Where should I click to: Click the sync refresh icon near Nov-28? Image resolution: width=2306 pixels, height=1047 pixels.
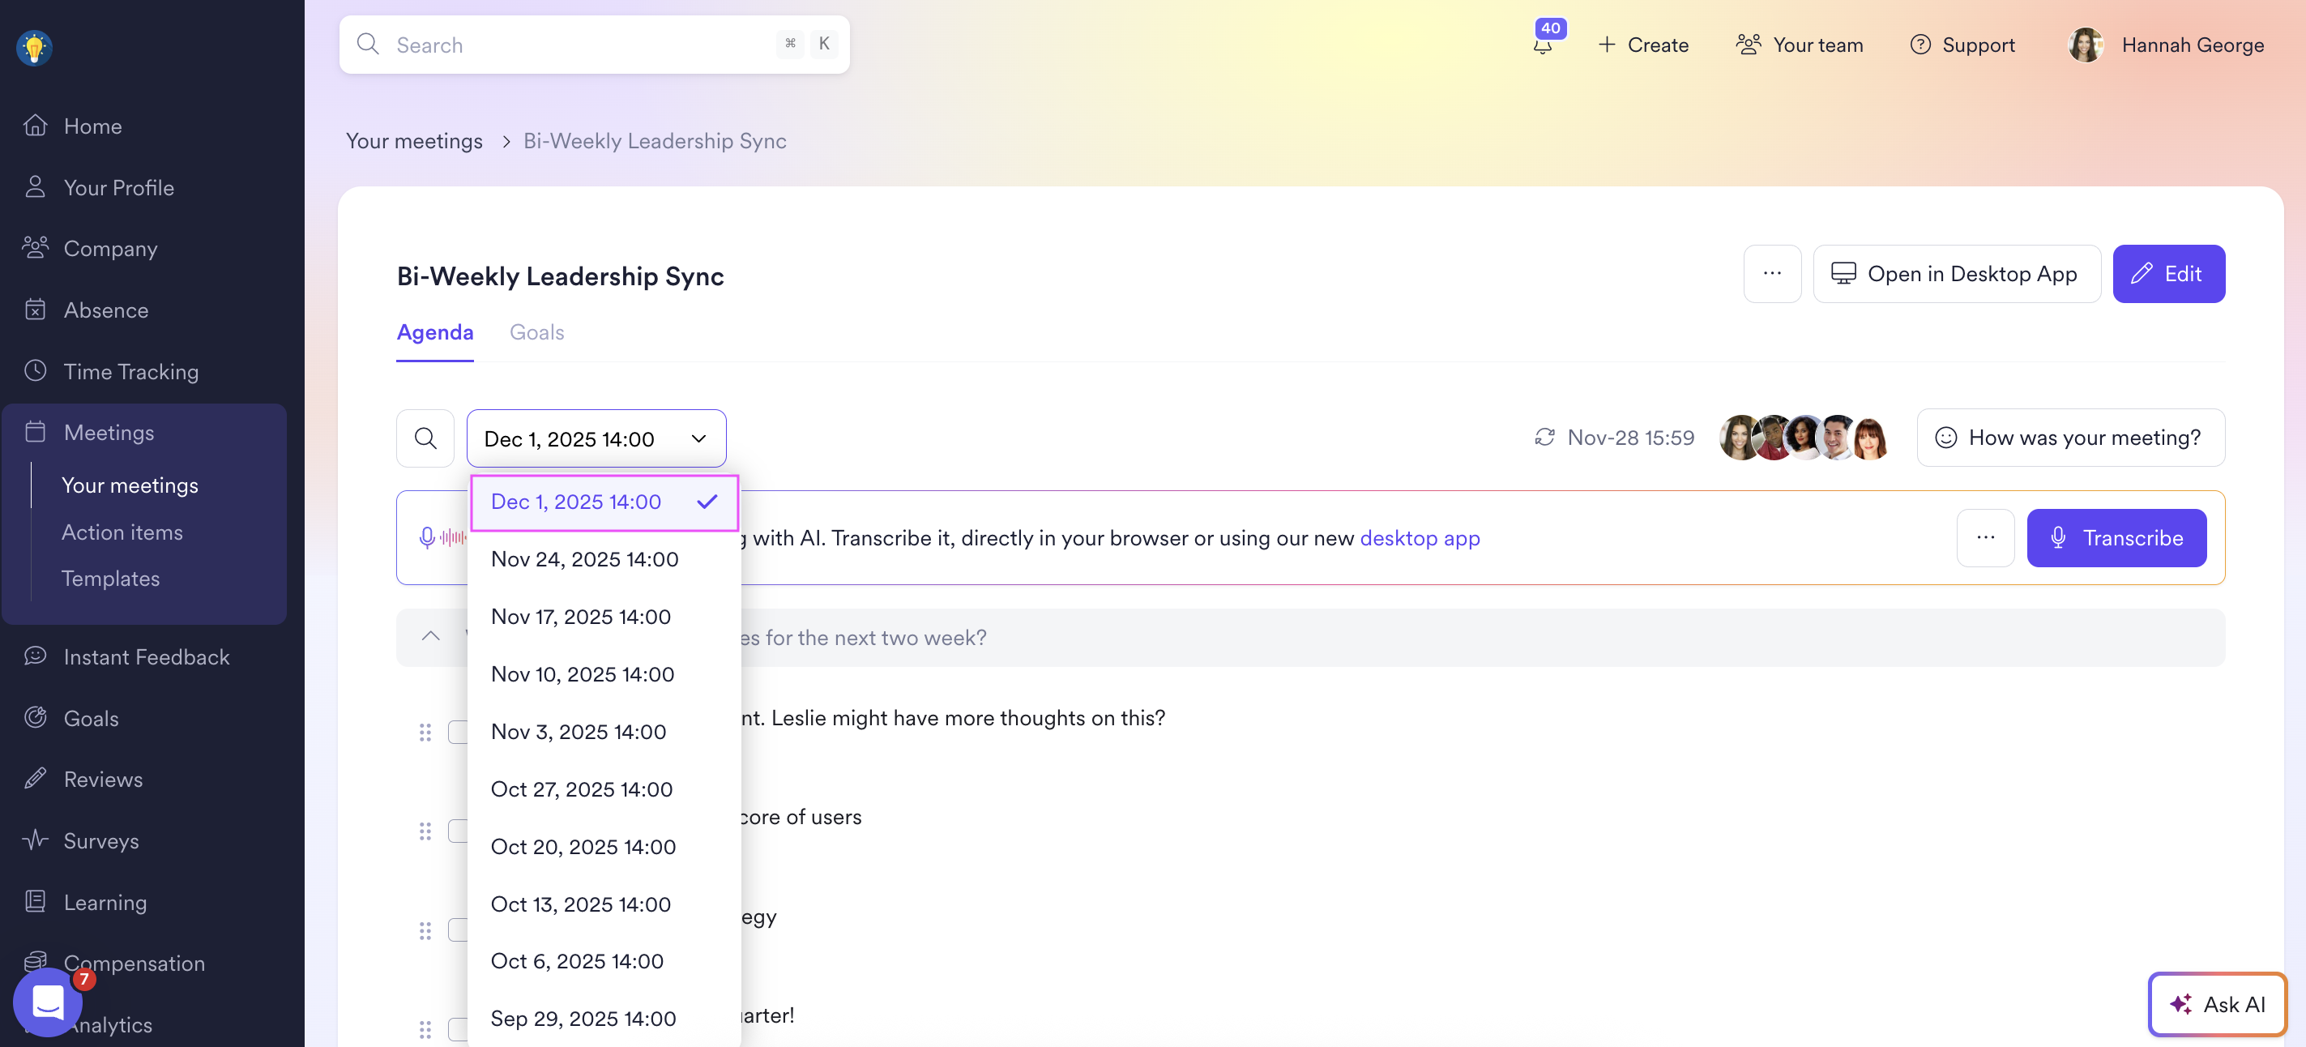[x=1544, y=438]
